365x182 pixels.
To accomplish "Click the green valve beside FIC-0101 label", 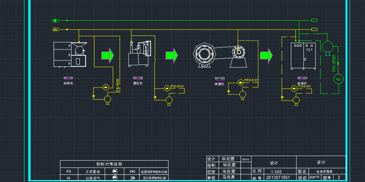I will pos(338,63).
